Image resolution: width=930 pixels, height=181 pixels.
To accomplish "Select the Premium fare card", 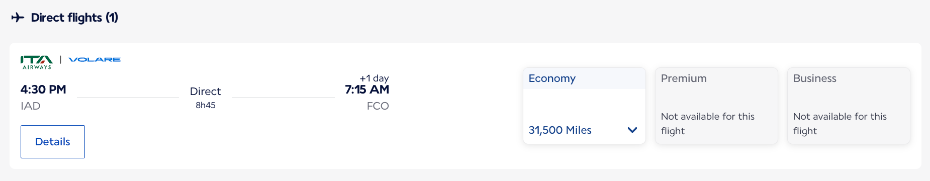I will [x=716, y=106].
